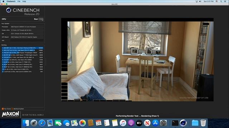Image resolution: width=229 pixels, height=128 pixels.
Task: Select the Intel Core i7-4850HQ ranking row
Action: click(x=22, y=67)
